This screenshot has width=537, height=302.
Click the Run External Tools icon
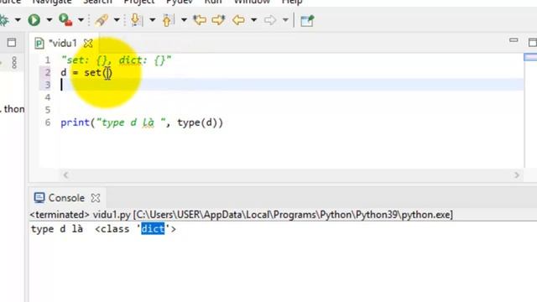pos(65,20)
